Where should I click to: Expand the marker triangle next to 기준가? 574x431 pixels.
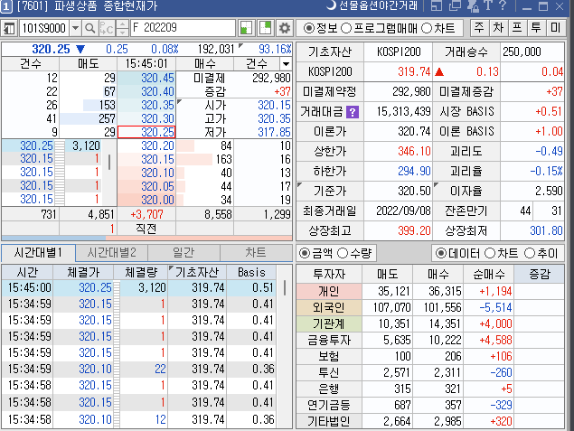300,184
